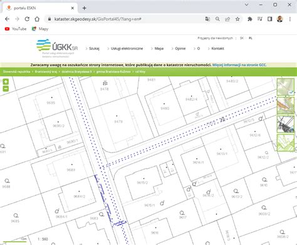Image resolution: width=297 pixels, height=245 pixels.
Task: Open the Szukaj menu
Action: pyautogui.click(x=94, y=49)
